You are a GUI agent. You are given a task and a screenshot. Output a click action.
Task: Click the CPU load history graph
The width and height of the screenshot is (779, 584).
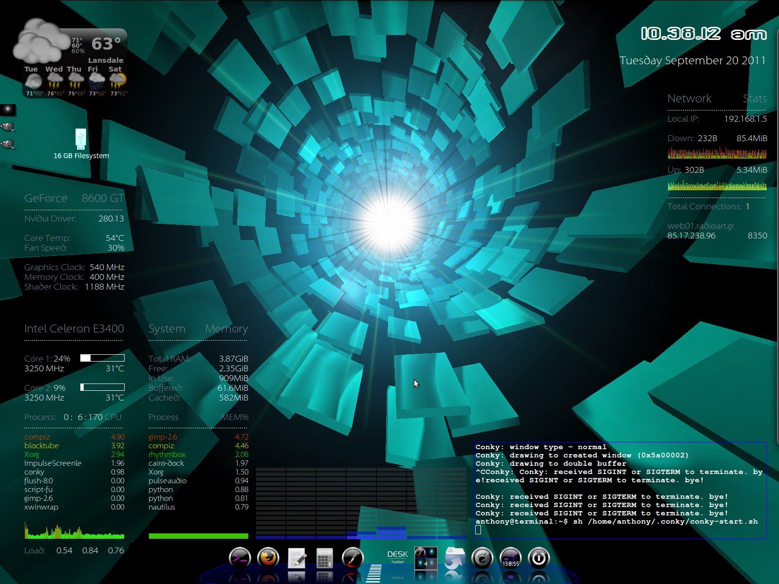point(74,531)
